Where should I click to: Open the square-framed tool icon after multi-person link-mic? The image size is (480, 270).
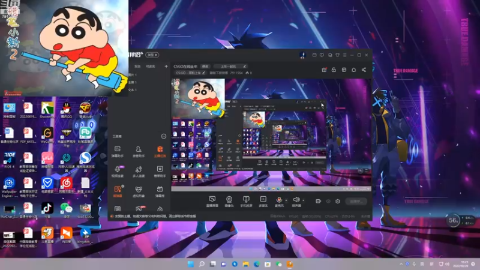(x=160, y=172)
